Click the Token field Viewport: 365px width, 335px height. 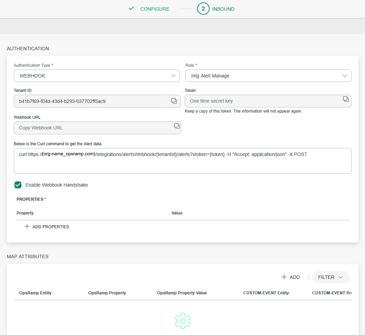coord(268,101)
